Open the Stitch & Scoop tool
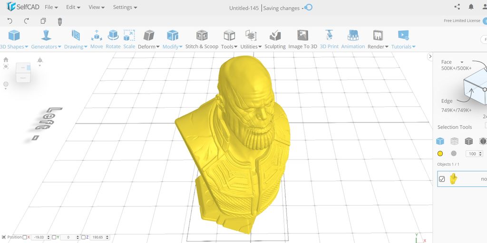Screen dimensions: 487x243 [x=202, y=39]
